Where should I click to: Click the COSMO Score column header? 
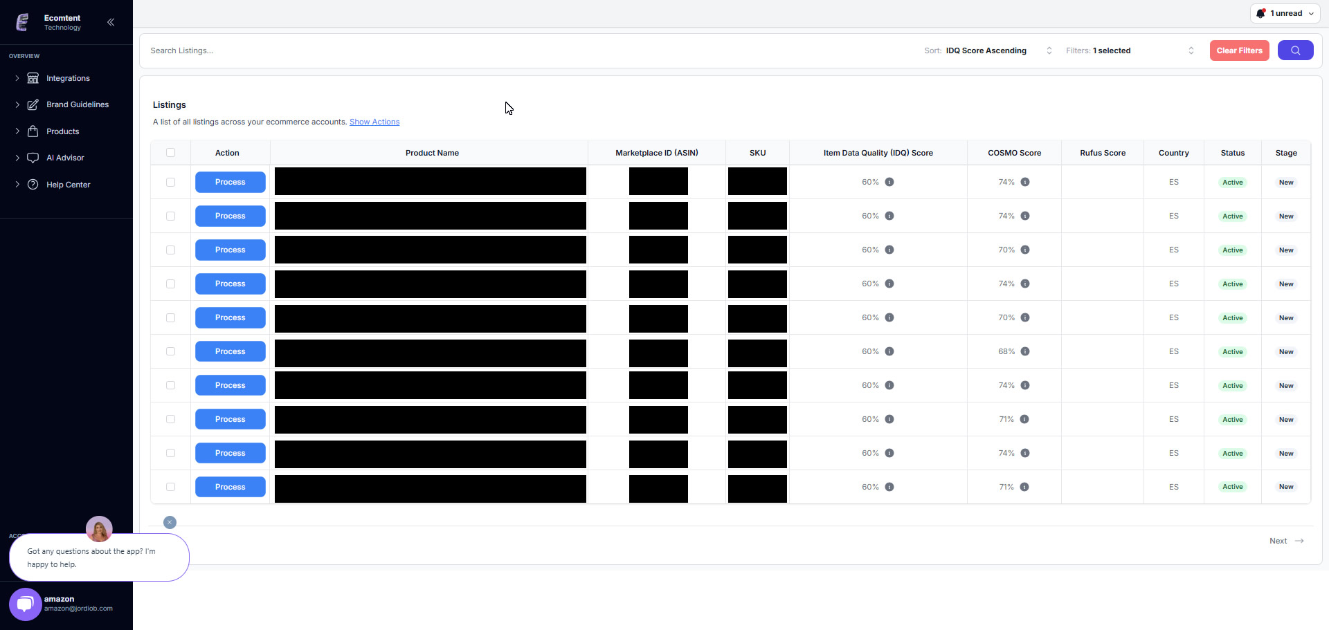click(x=1014, y=153)
